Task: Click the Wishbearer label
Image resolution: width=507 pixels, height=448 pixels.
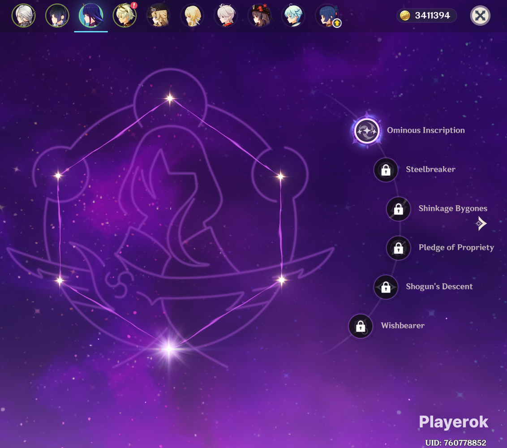Action: click(x=403, y=325)
